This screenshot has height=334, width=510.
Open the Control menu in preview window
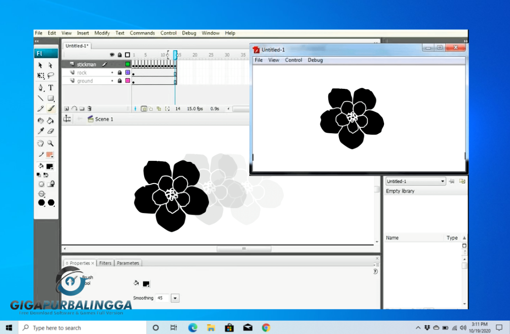293,60
